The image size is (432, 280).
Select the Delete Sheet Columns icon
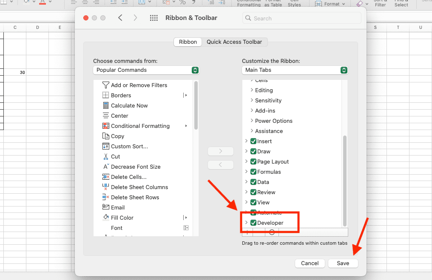(106, 187)
